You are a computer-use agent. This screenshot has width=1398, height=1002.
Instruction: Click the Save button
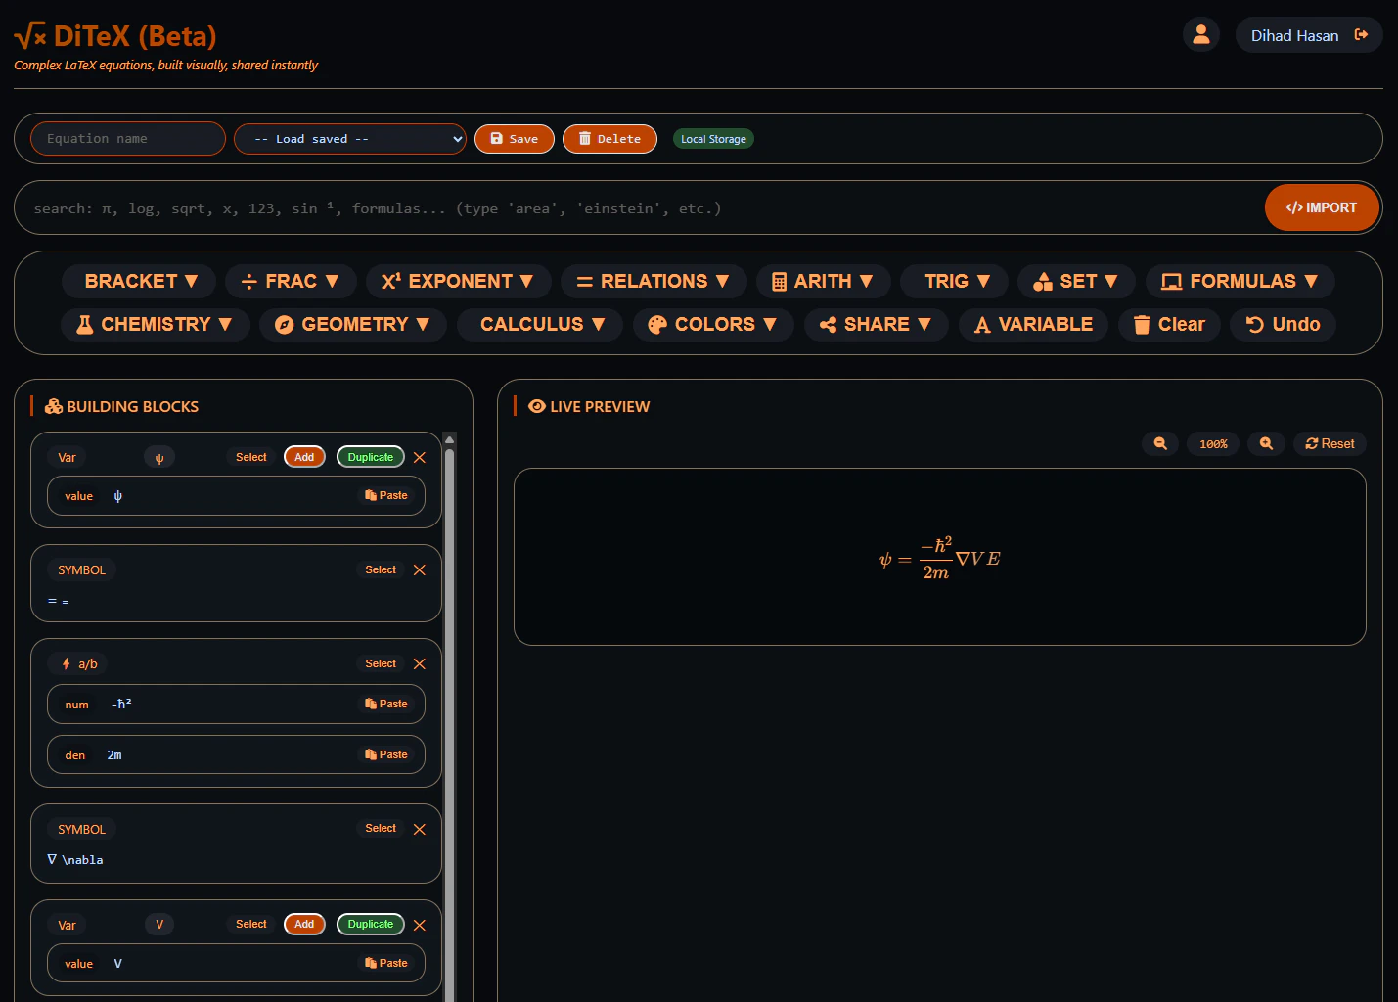(x=514, y=138)
